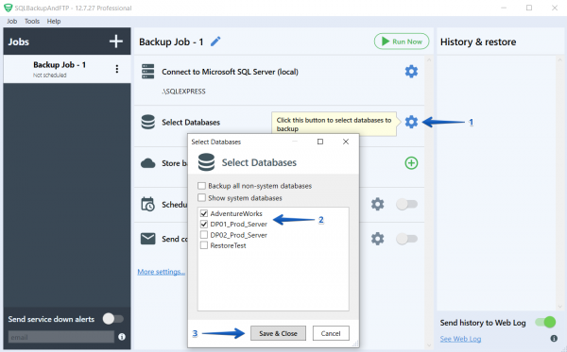Click the Select Databases step label
Viewport: 567px width, 352px height.
click(x=191, y=123)
